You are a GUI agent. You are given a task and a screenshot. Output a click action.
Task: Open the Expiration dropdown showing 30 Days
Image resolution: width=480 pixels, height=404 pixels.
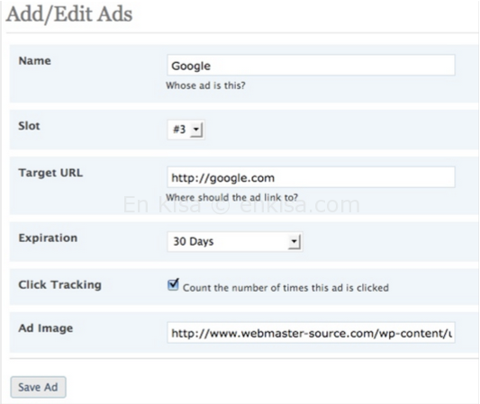click(x=235, y=242)
